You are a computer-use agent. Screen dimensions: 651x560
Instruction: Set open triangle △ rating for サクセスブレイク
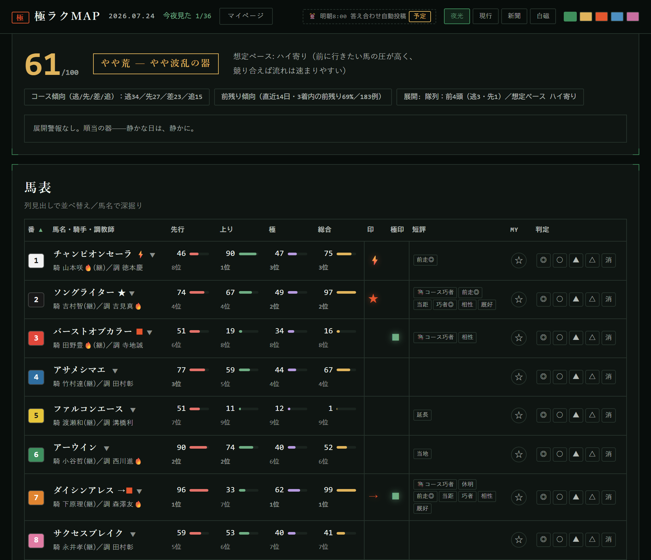pyautogui.click(x=592, y=539)
